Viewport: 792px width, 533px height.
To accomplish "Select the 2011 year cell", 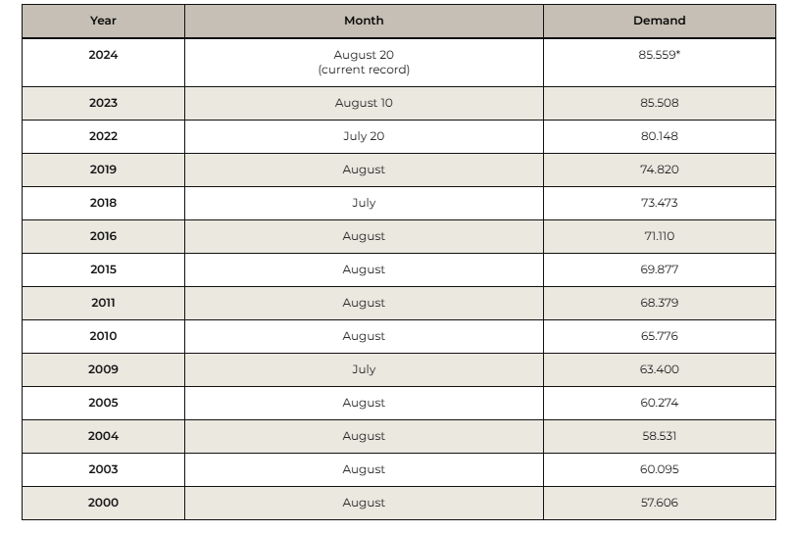I will (x=103, y=303).
